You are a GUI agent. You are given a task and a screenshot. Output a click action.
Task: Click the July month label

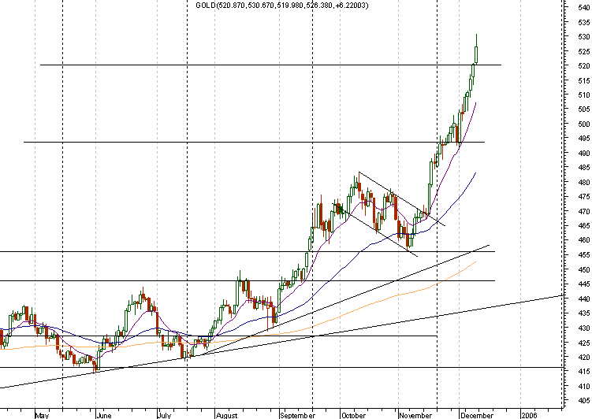(x=164, y=415)
